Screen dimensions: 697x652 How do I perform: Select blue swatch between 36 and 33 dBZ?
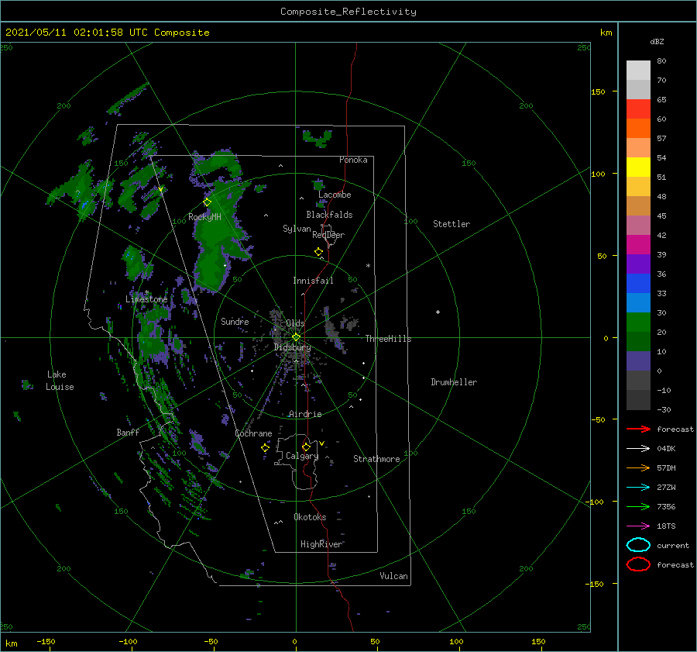[x=638, y=284]
